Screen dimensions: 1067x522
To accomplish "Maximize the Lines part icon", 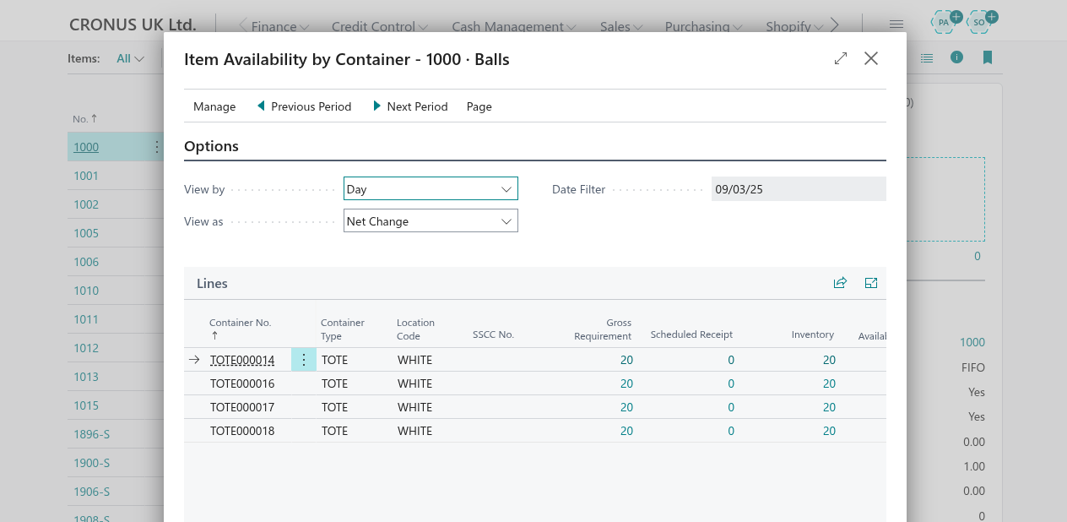I will 871,284.
